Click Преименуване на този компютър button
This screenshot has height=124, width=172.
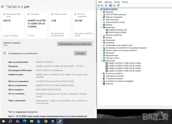click(x=75, y=44)
